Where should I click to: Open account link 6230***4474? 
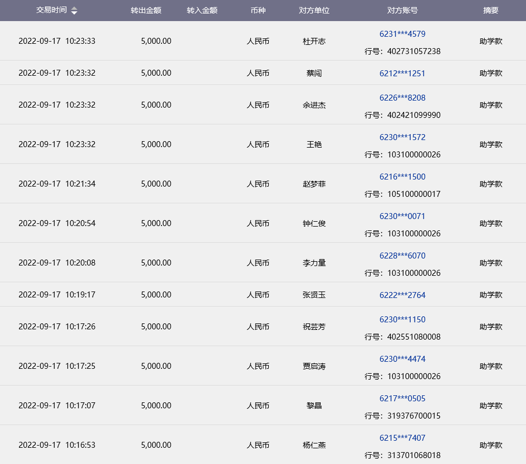tap(402, 359)
